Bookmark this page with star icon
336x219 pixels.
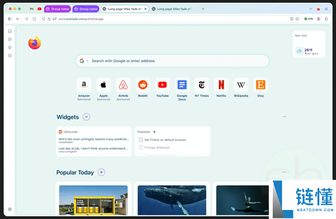[297, 19]
